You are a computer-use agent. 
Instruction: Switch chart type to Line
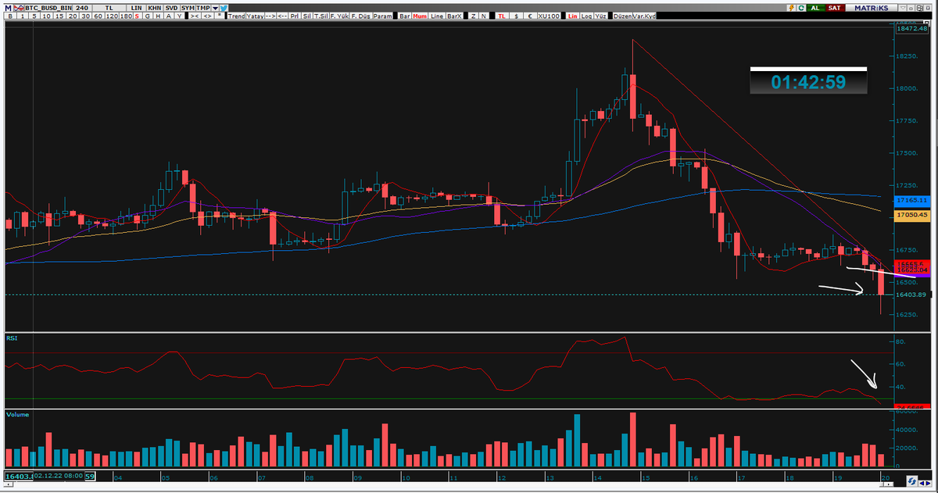437,16
